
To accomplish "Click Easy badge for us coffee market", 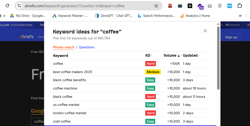I will pyautogui.click(x=150, y=105).
